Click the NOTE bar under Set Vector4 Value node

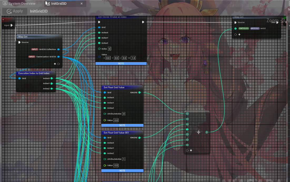pyautogui.click(x=121, y=64)
